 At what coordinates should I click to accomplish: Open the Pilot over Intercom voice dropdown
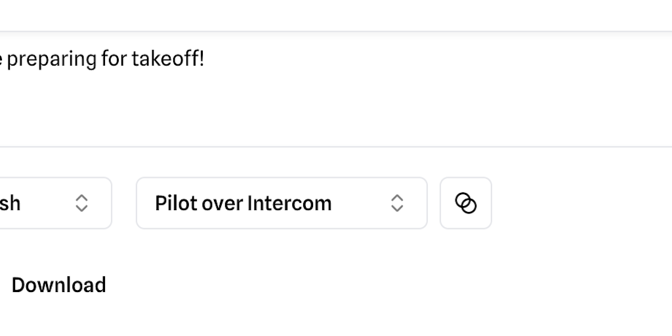pyautogui.click(x=282, y=203)
